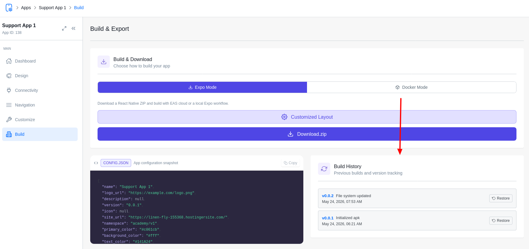Click the "version": "0.0.1" config line
The height and width of the screenshot is (249, 529).
[123, 205]
